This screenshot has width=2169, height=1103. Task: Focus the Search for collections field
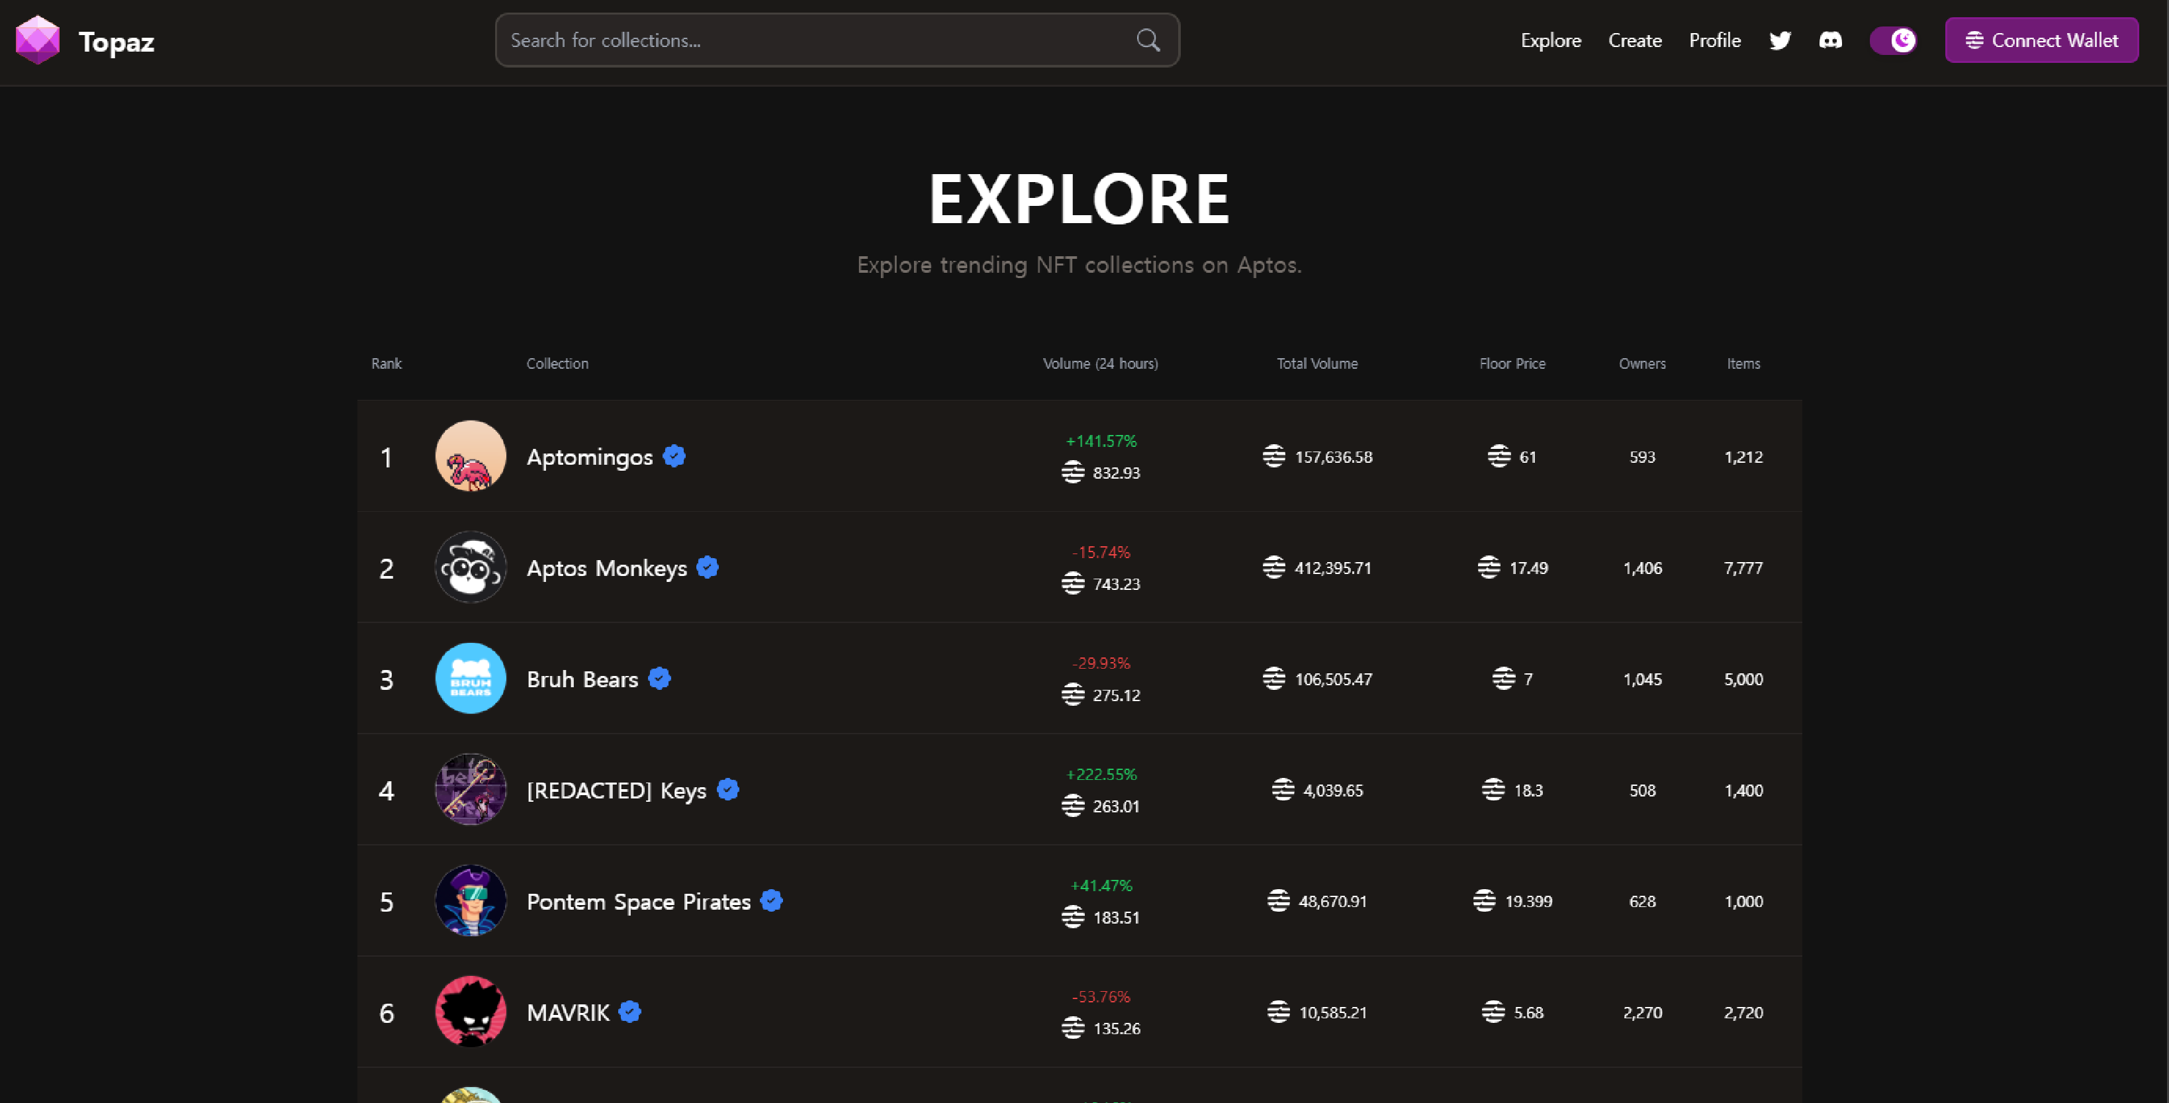837,40
